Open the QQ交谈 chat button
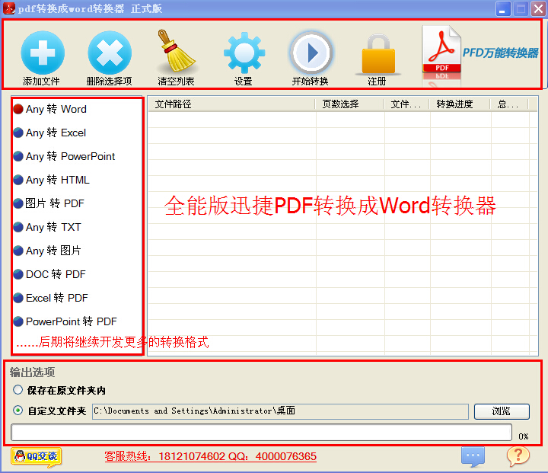The width and height of the screenshot is (548, 473). click(x=37, y=456)
